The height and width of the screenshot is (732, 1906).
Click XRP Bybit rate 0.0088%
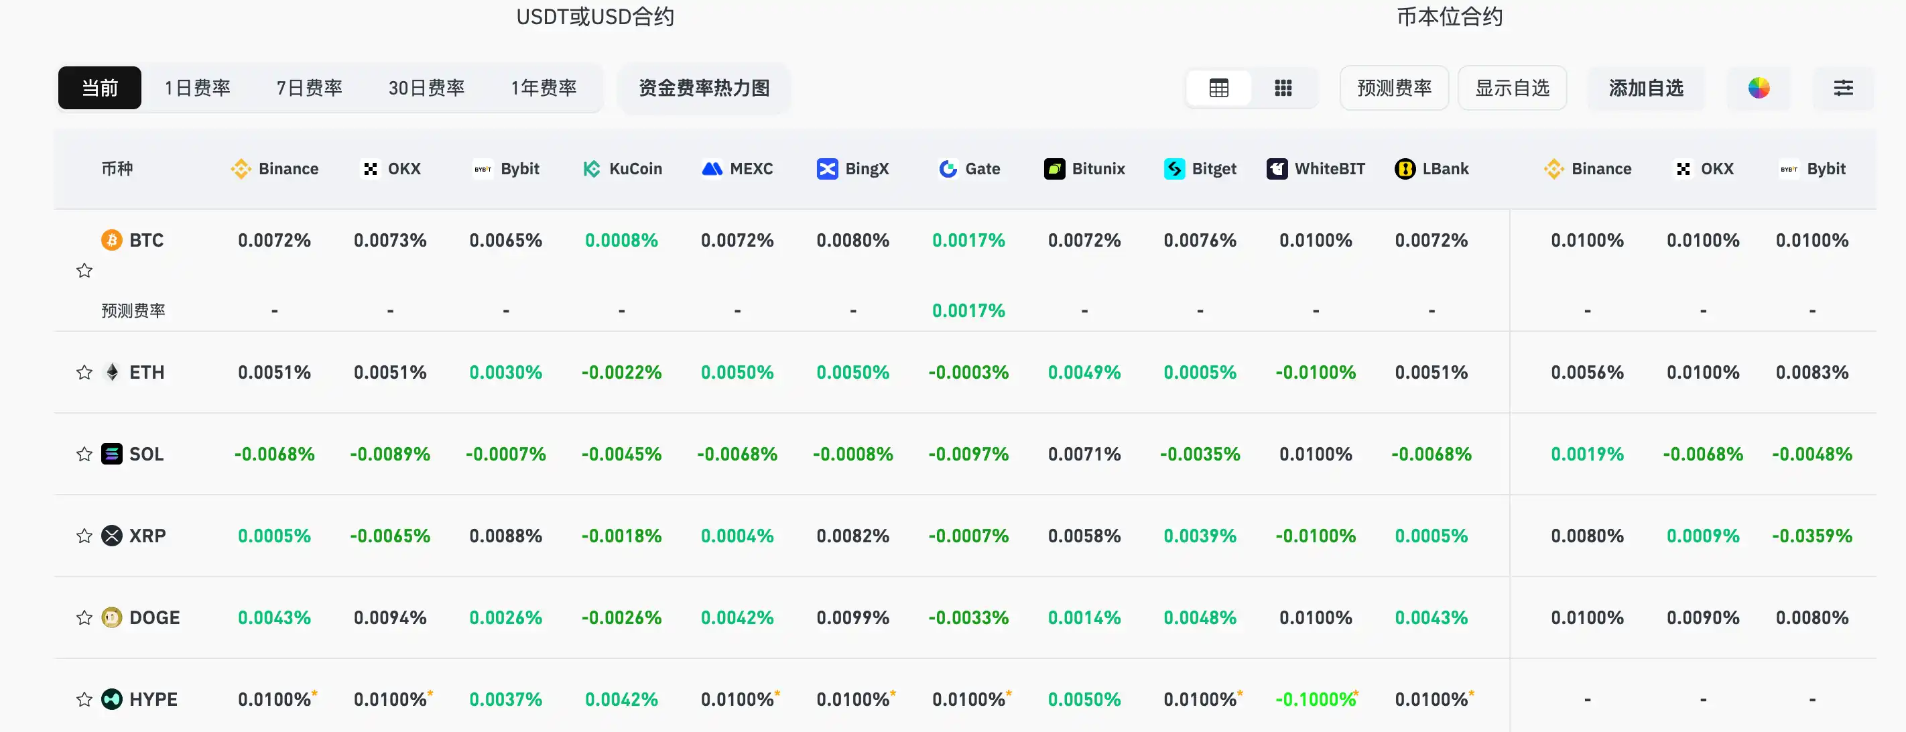[506, 536]
